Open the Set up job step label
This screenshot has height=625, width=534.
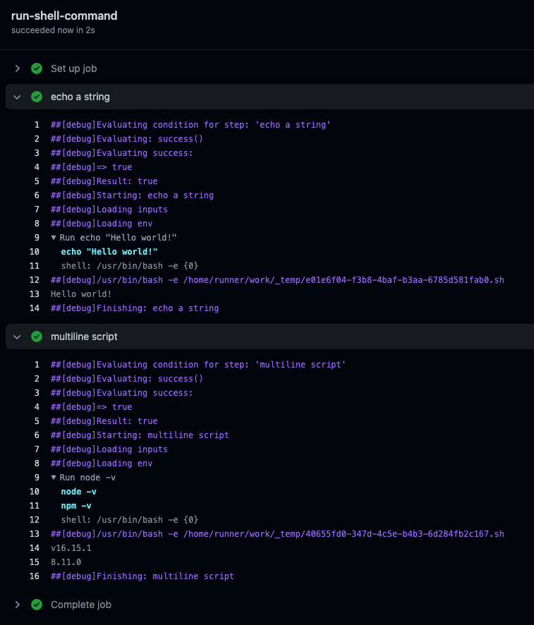[73, 68]
